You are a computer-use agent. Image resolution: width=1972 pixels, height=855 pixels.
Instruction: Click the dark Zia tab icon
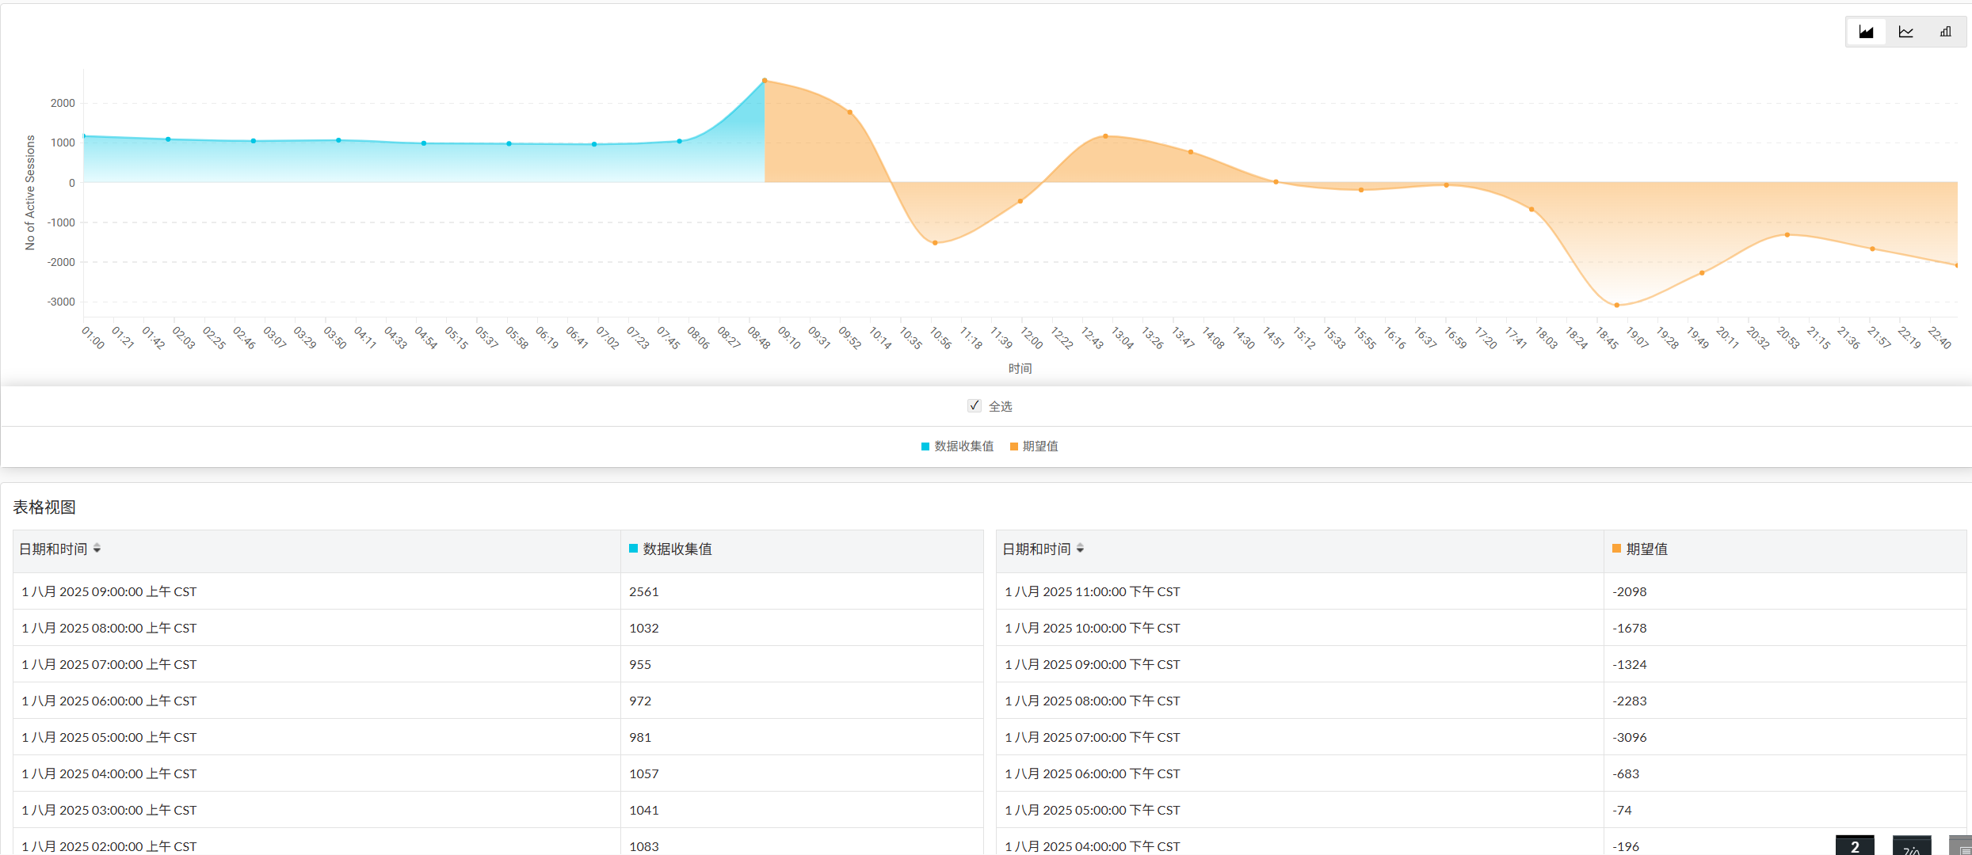1911,847
